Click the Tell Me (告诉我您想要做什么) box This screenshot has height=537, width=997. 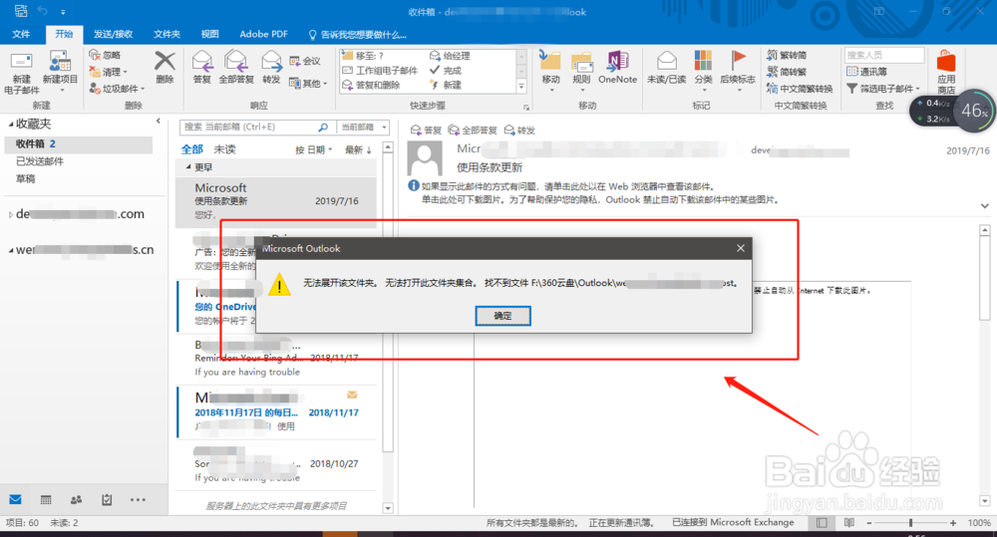click(357, 34)
